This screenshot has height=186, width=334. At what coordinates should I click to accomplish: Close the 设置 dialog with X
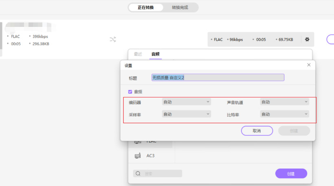point(309,65)
